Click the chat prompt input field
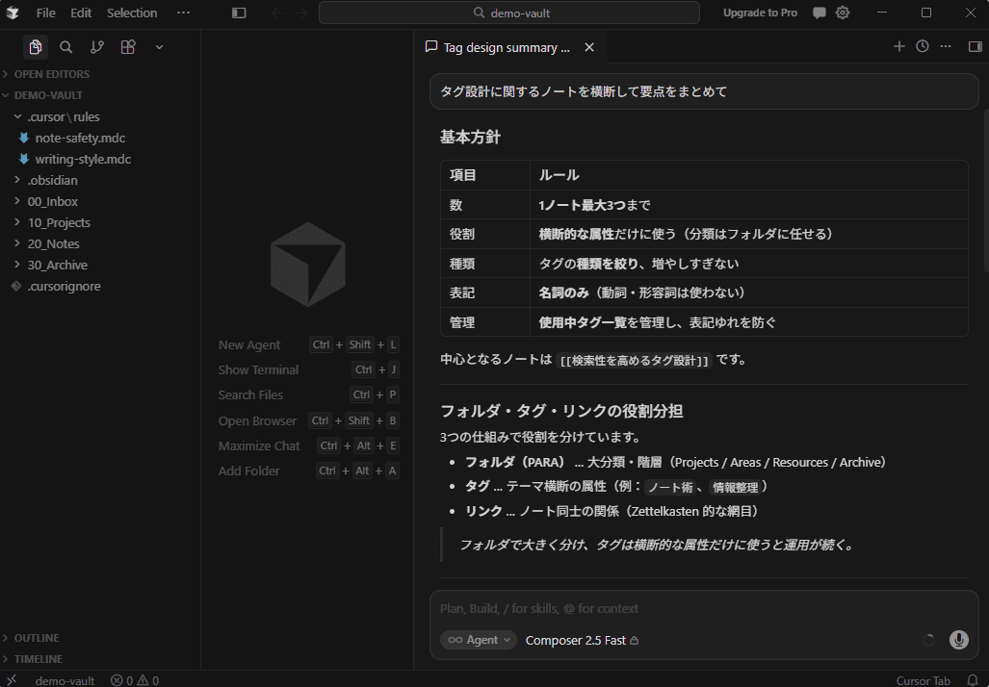The image size is (989, 687). 703,608
